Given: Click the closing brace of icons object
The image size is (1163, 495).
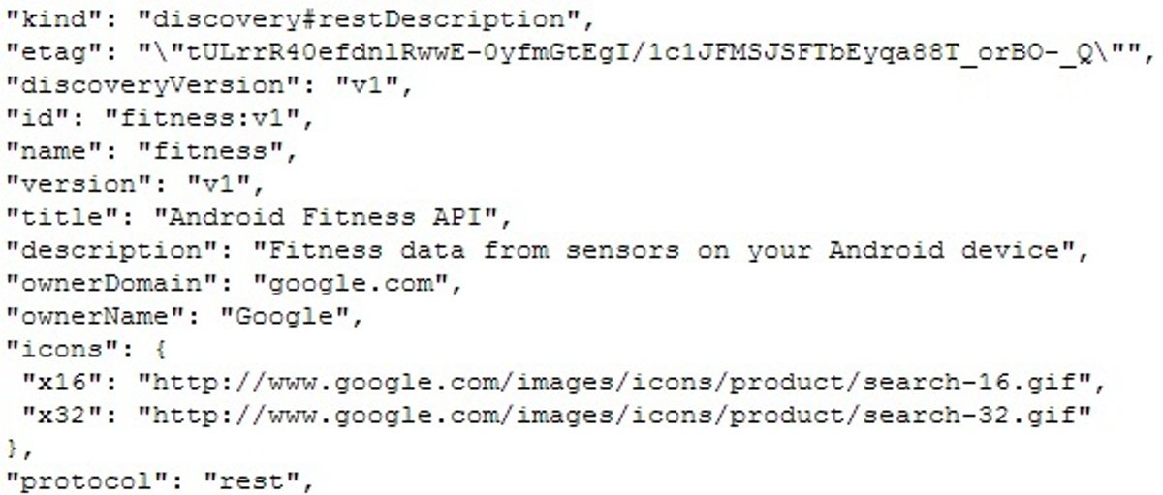Looking at the screenshot, I should point(13,448).
